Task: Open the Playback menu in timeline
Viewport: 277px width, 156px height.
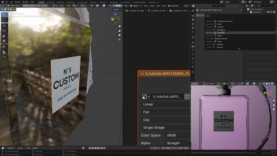Action: (x=12, y=148)
